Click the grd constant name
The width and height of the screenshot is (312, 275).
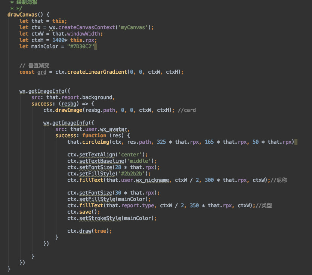pyautogui.click(x=42, y=72)
